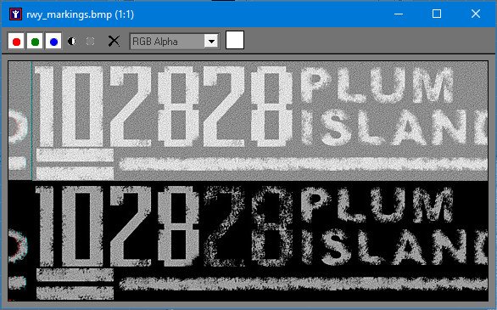Click the rwy_markings.bmp title text
This screenshot has width=497, height=310.
click(81, 14)
